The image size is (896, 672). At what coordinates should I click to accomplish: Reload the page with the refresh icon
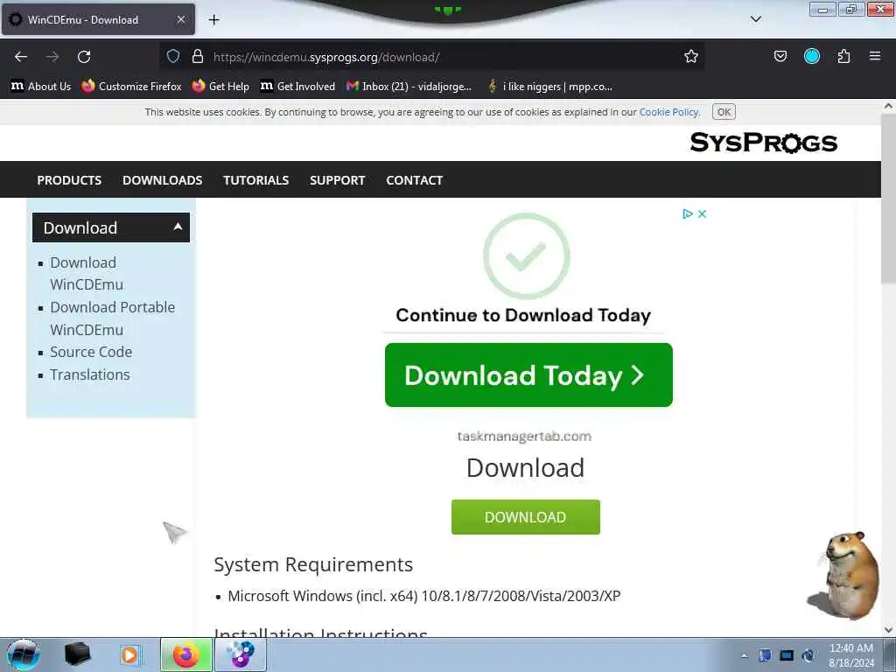[x=84, y=57]
